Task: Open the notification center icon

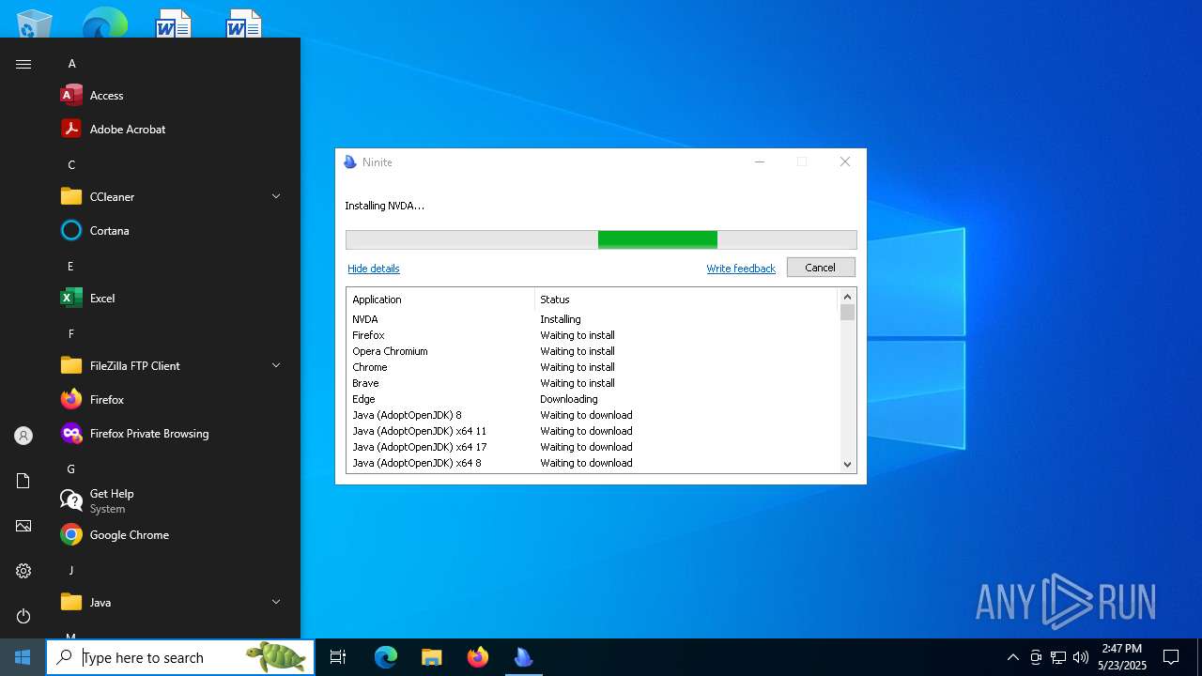Action: 1171,657
